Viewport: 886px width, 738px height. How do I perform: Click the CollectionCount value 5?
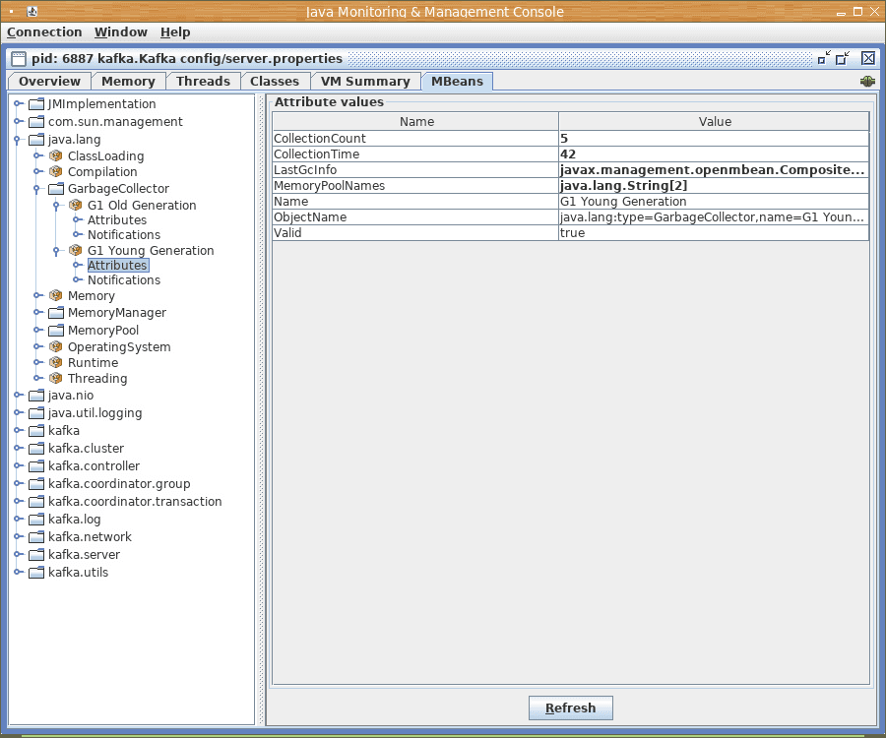[x=714, y=139]
